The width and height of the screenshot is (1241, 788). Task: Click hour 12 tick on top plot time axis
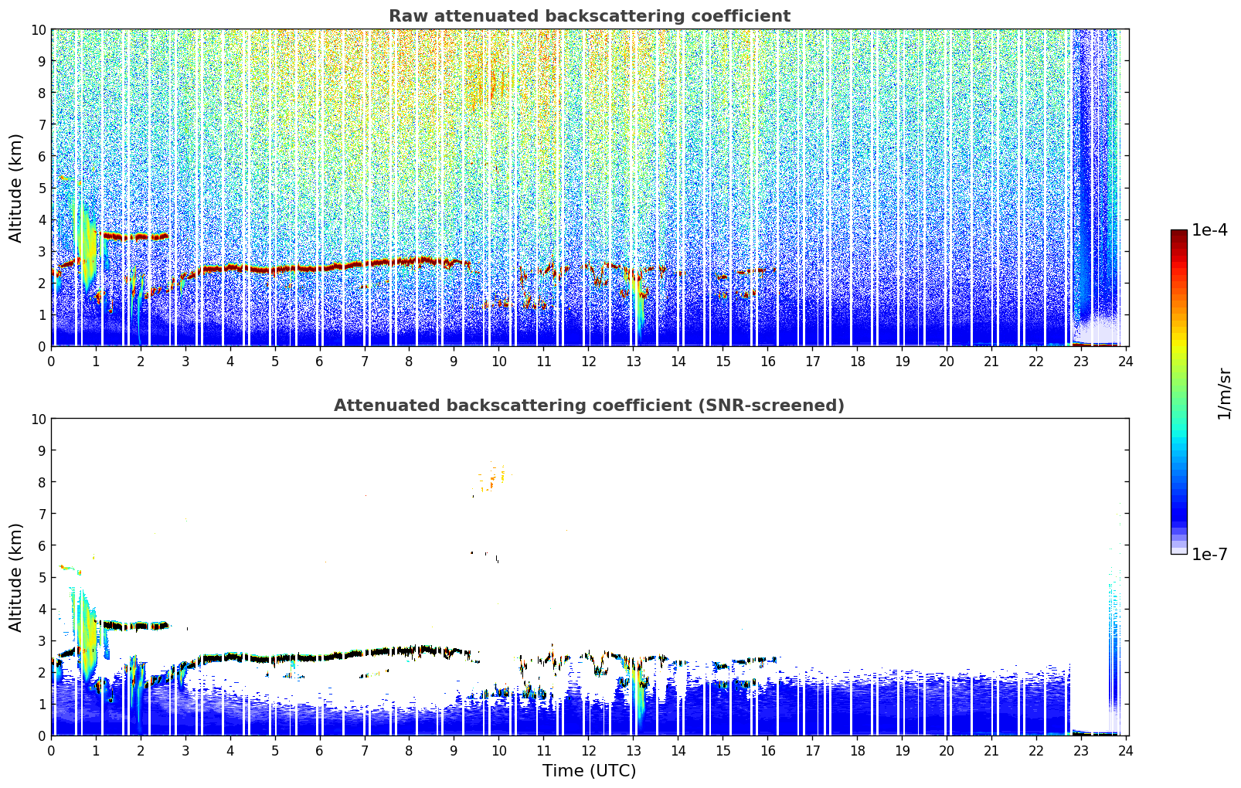pyautogui.click(x=589, y=361)
